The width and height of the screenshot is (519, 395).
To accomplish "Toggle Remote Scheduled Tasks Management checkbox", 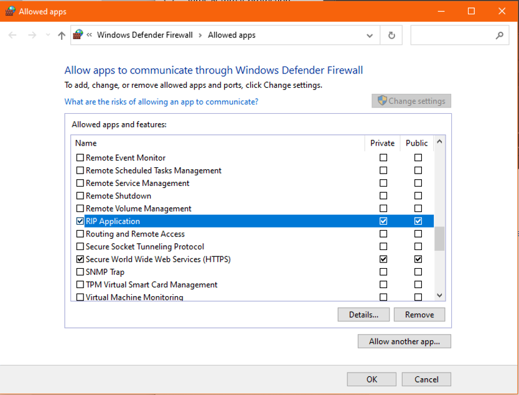I will coord(80,170).
